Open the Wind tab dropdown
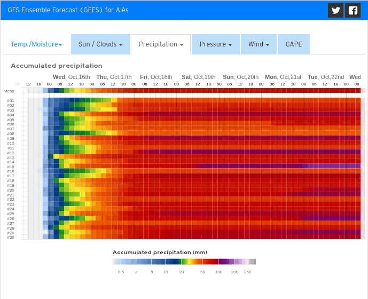Image resolution: width=368 pixels, height=299 pixels. [x=259, y=44]
